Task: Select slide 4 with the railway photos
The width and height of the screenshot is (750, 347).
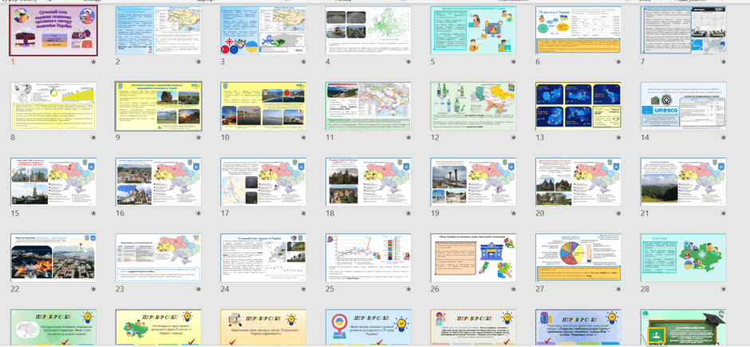Action: 369,30
